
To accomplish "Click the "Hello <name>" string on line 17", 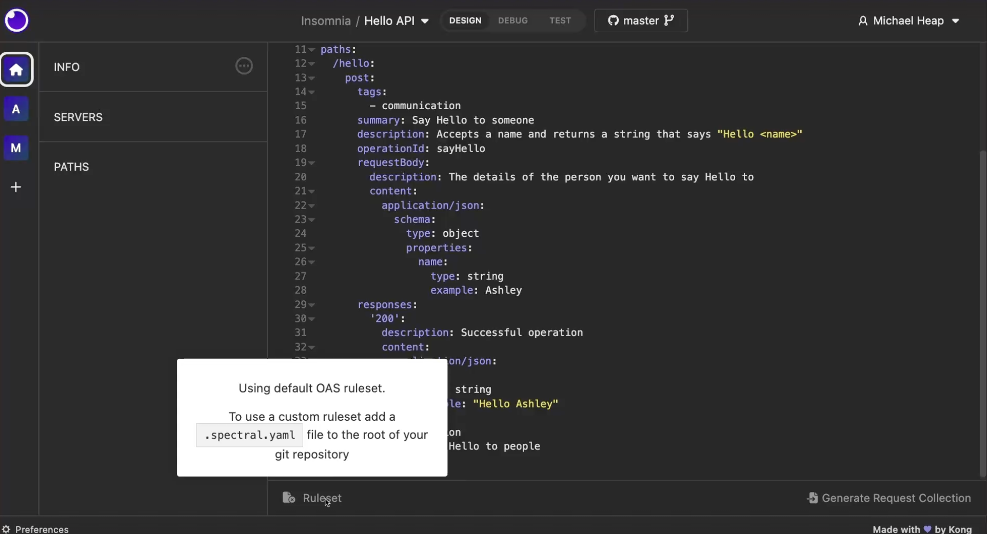I will 760,134.
